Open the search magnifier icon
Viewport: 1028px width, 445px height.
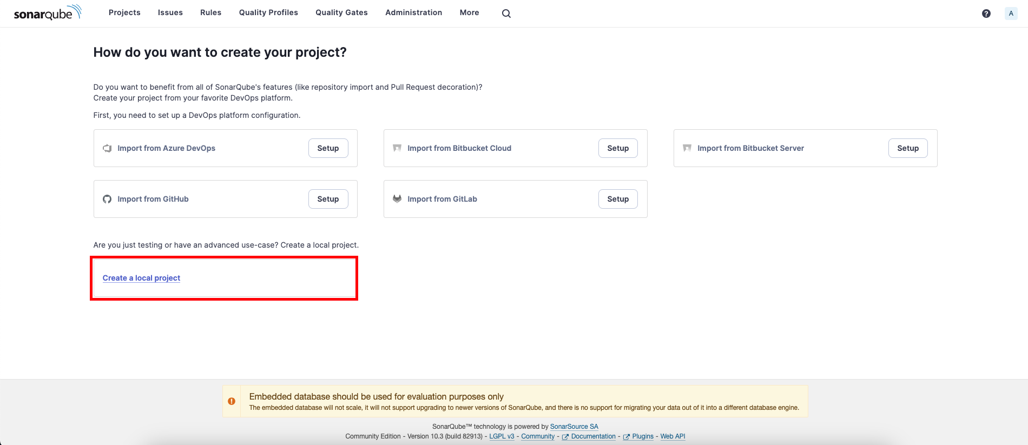click(506, 14)
